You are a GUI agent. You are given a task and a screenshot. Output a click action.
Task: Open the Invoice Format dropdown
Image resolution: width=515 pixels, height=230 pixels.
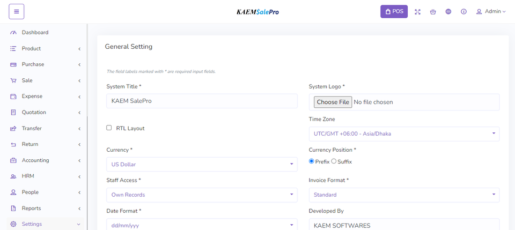pos(404,195)
